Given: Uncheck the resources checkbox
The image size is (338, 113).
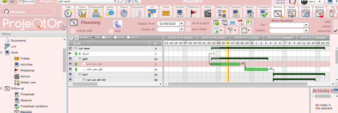Looking at the screenshot, I should click(x=336, y=31).
